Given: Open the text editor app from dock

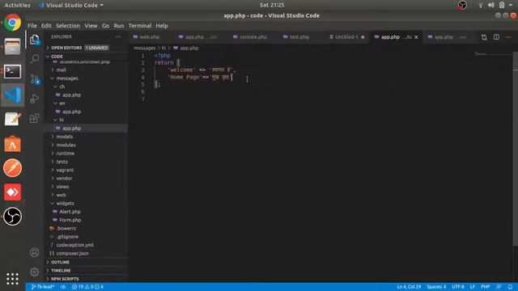Looking at the screenshot, I should [13, 120].
